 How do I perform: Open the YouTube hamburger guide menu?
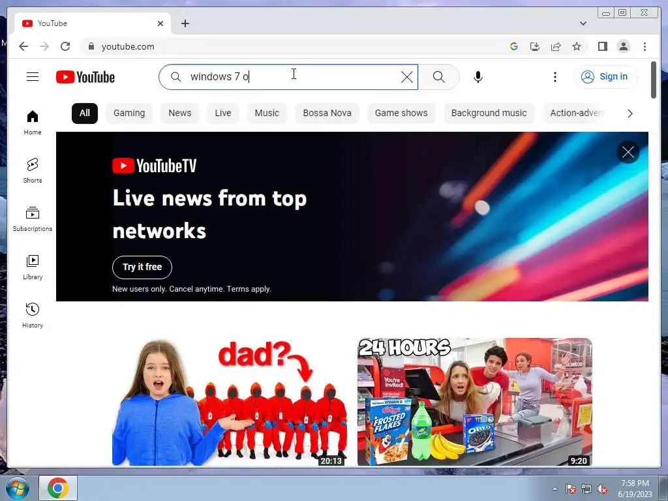pos(33,77)
